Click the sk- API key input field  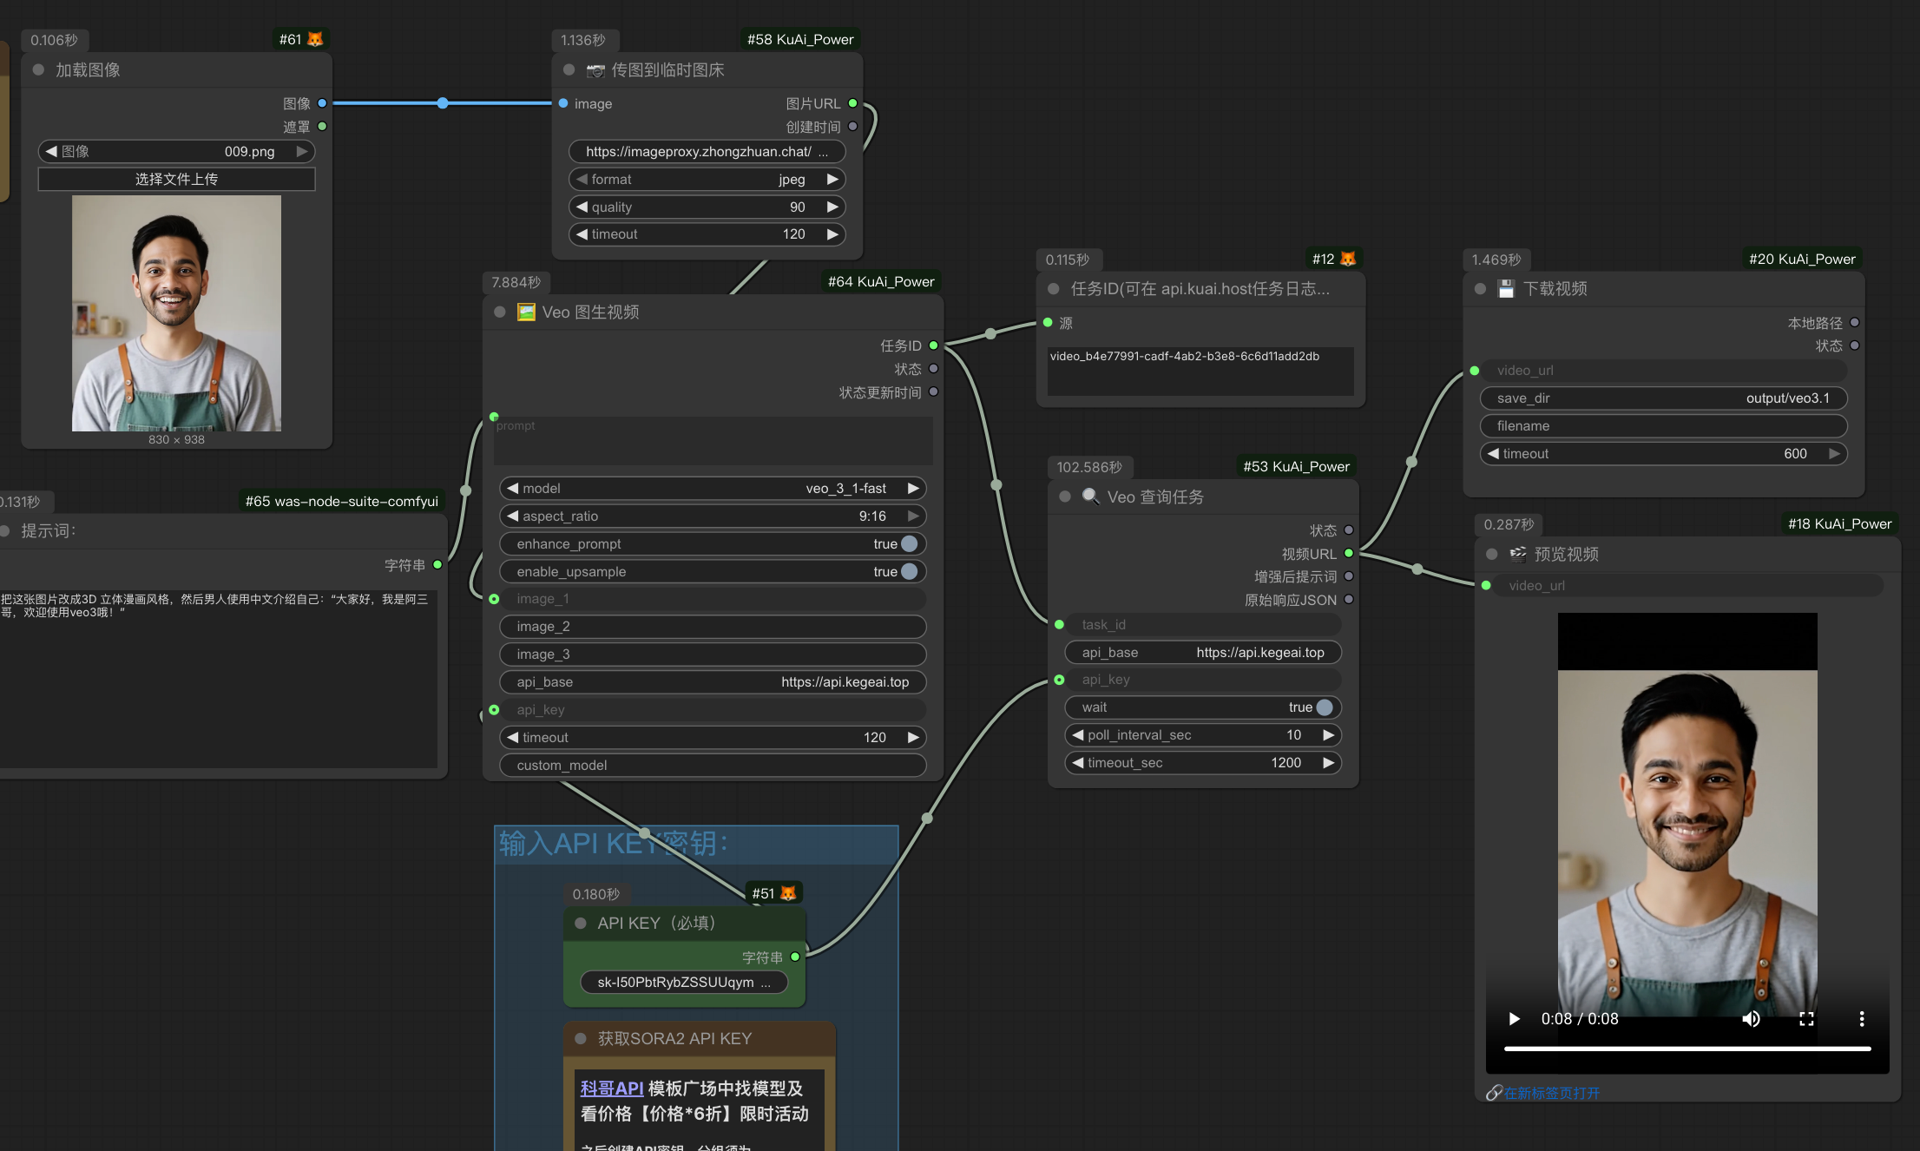(x=683, y=983)
